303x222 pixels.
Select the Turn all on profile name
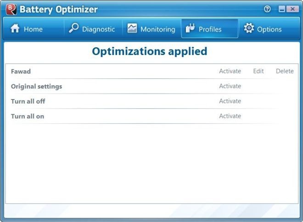tap(28, 116)
